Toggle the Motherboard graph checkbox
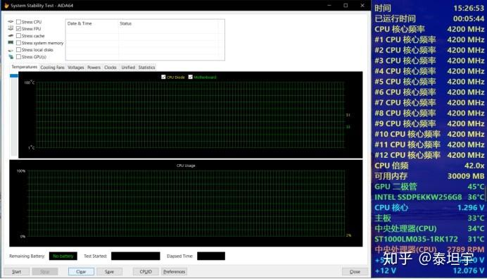The image size is (487, 279). 191,77
